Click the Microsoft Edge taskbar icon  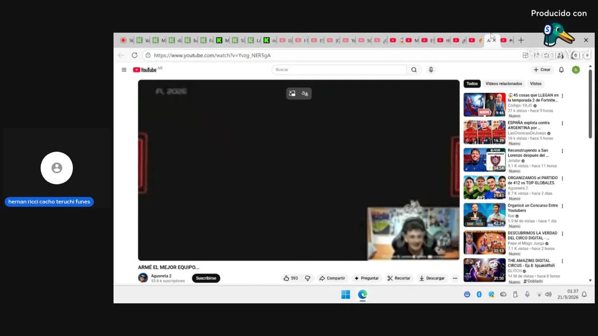coord(363,294)
